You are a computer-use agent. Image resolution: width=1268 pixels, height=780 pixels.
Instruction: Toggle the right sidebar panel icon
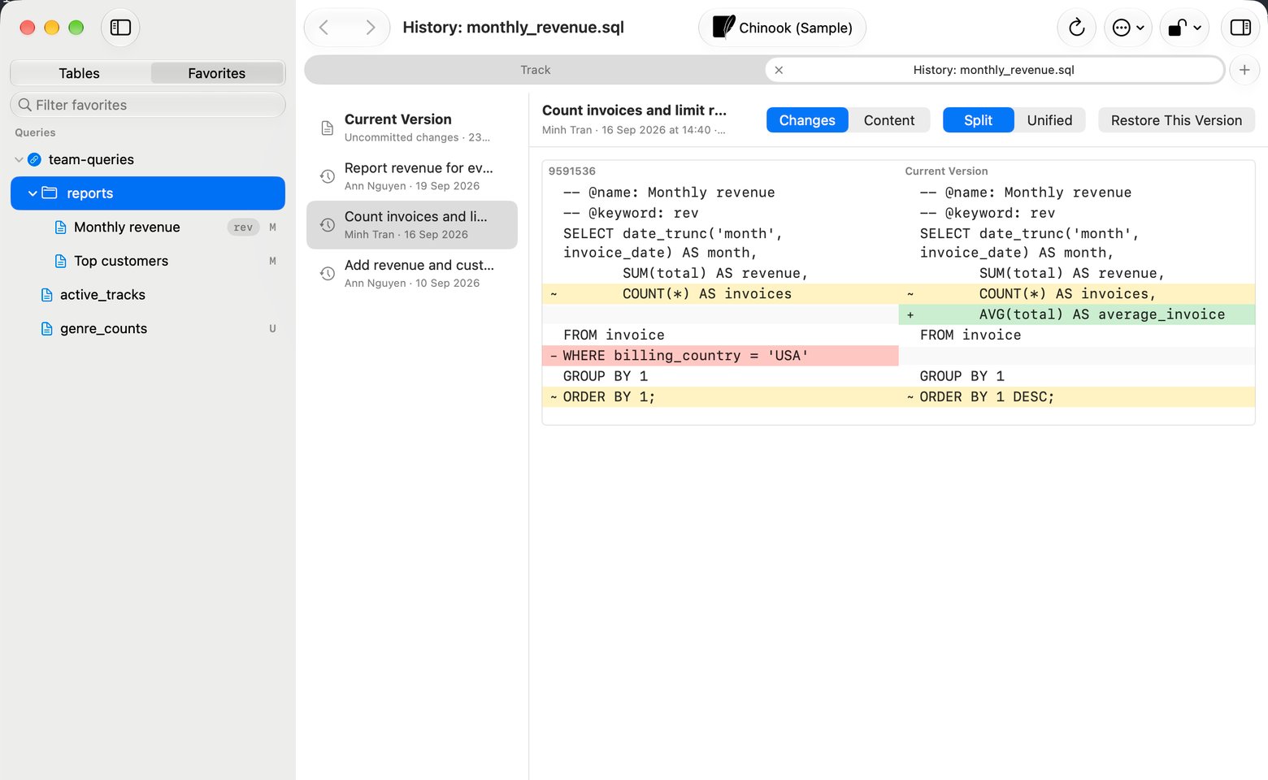click(1240, 28)
